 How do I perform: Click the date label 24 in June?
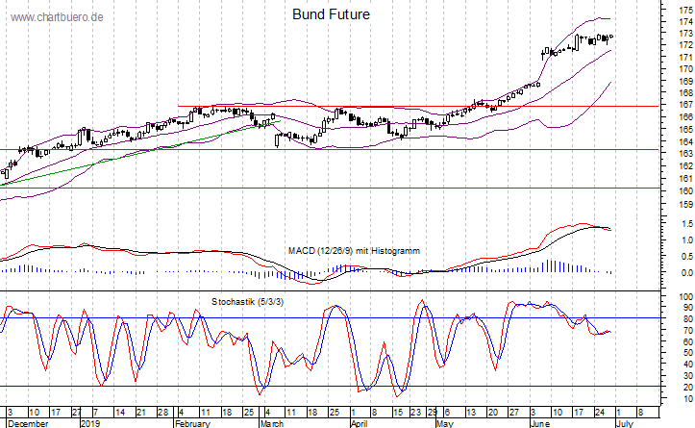point(599,413)
